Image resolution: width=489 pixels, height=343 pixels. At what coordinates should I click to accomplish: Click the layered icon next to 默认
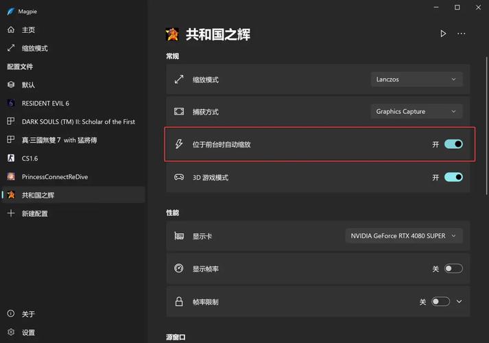[x=11, y=84]
